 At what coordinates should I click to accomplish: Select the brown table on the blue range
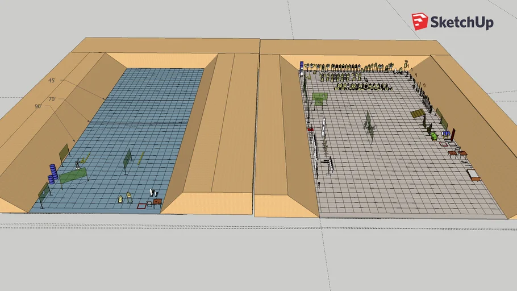coord(157,202)
